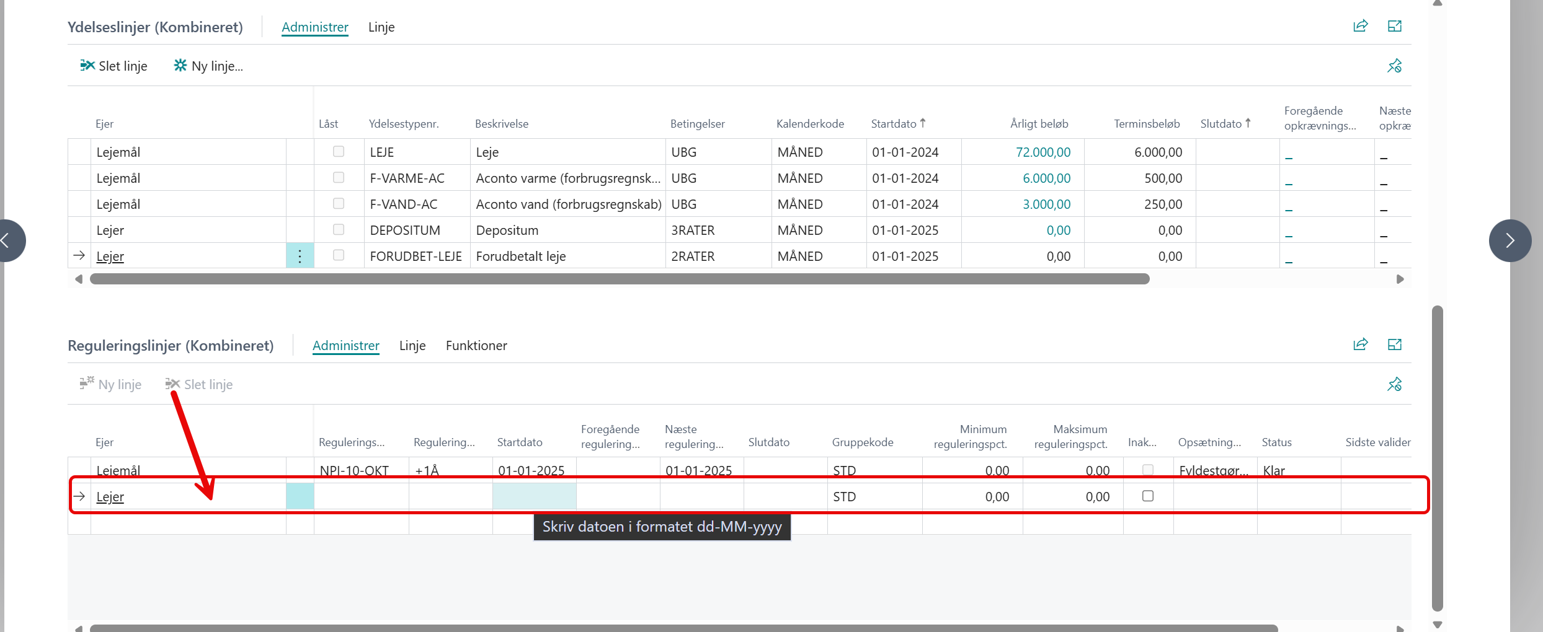Expand Ydelseslinjer part to full page
The width and height of the screenshot is (1543, 632).
point(1394,26)
